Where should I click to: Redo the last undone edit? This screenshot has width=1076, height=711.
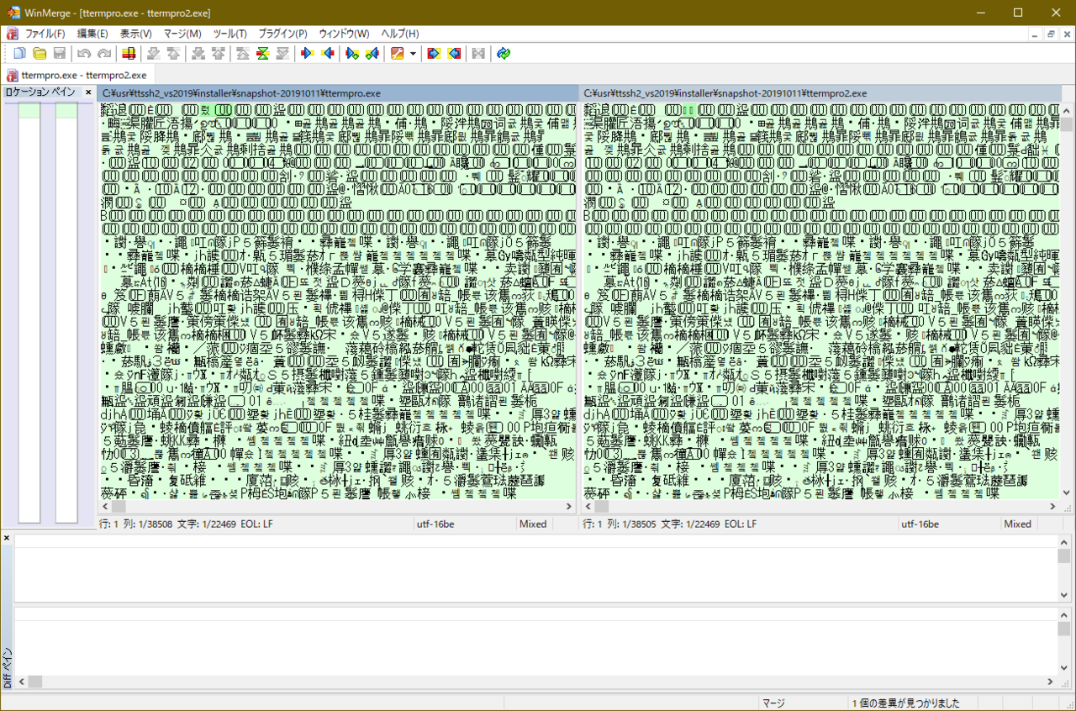coord(104,54)
